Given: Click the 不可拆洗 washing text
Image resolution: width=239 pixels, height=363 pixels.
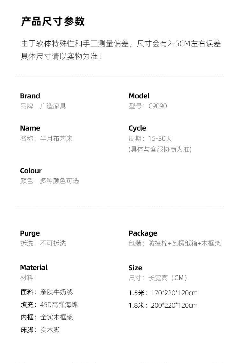Looking at the screenshot, I should point(53,243).
